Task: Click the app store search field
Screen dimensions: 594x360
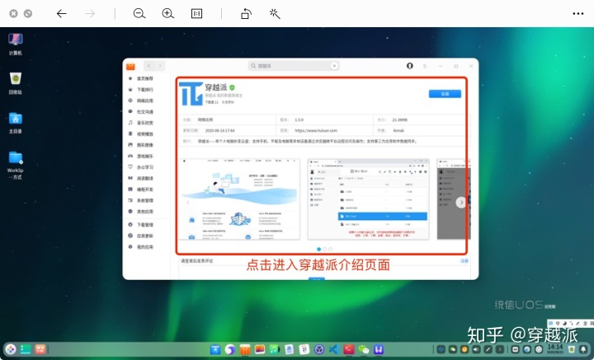Action: coord(294,66)
